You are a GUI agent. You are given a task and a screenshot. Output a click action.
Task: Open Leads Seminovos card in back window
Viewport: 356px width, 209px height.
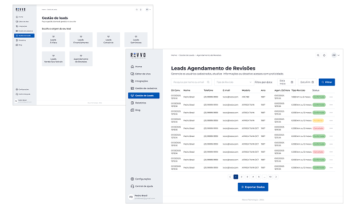coord(136,40)
